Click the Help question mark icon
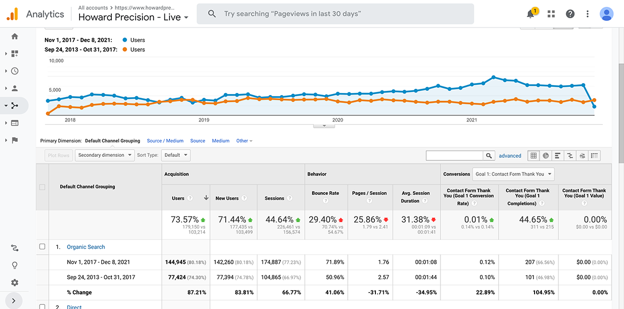This screenshot has width=624, height=309. 570,14
